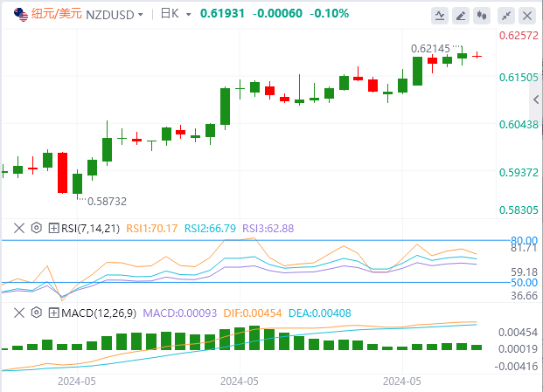
Task: Click the DIF:0.00454 value
Action: point(253,313)
